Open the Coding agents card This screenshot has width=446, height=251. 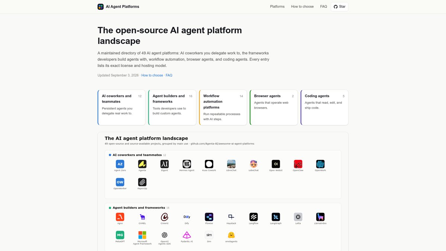(324, 107)
